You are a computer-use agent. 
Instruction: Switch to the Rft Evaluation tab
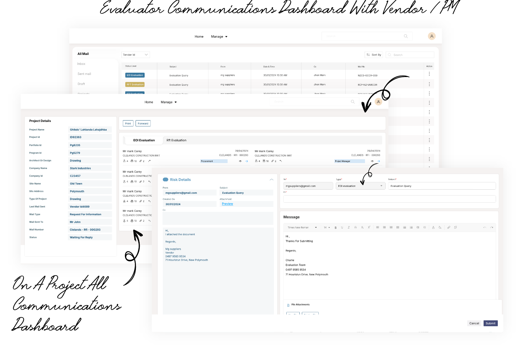point(176,141)
